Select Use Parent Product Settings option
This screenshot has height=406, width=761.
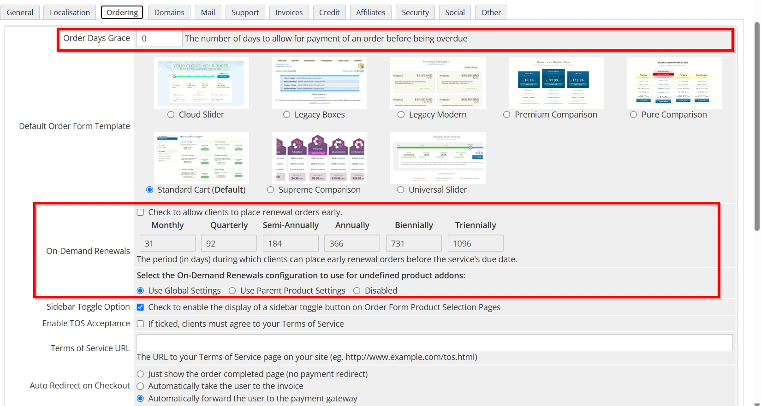coord(232,291)
